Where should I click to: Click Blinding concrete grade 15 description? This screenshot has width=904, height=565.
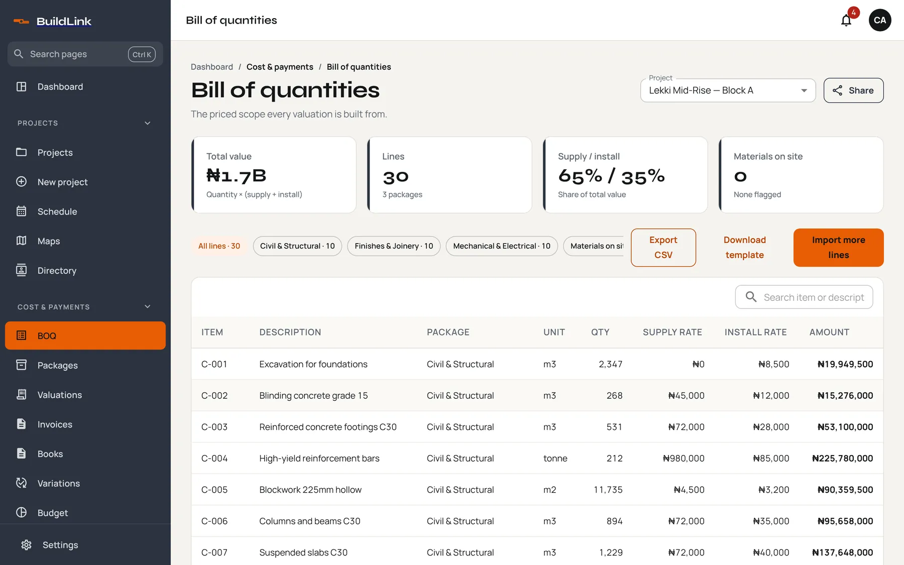(313, 395)
